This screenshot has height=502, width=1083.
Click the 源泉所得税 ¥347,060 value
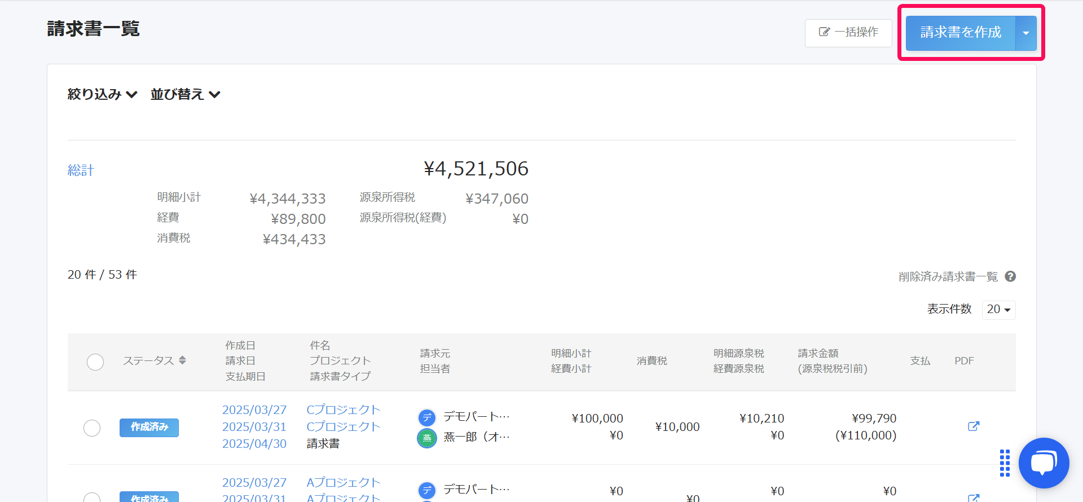tap(497, 199)
